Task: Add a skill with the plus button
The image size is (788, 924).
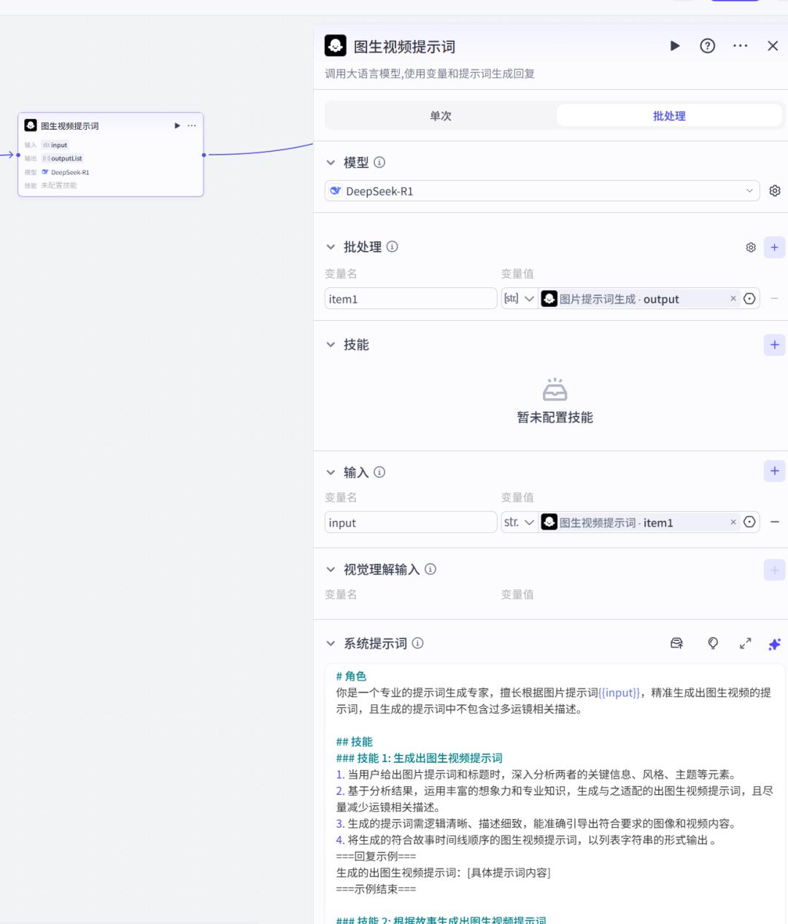Action: tap(774, 345)
